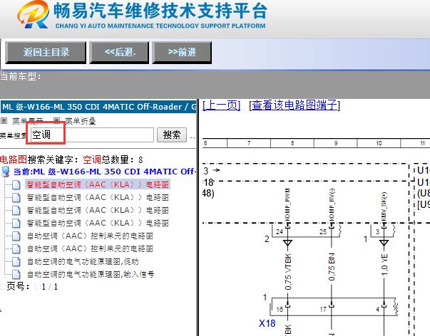Click the document icon beside 自动空调的电气功能原理图,输入信号
Image resolution: width=430 pixels, height=336 pixels.
(16, 274)
